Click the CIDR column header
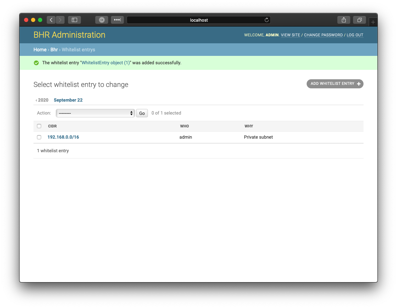Image resolution: width=397 pixels, height=308 pixels. [52, 126]
